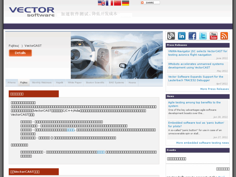This screenshot has width=236, height=177.
Task: Open XMobots unmanned systems press release
Action: 196,66
